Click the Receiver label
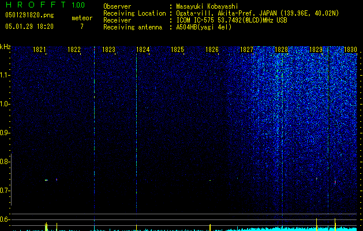Viewport: 363px width, 231px height. pos(117,20)
